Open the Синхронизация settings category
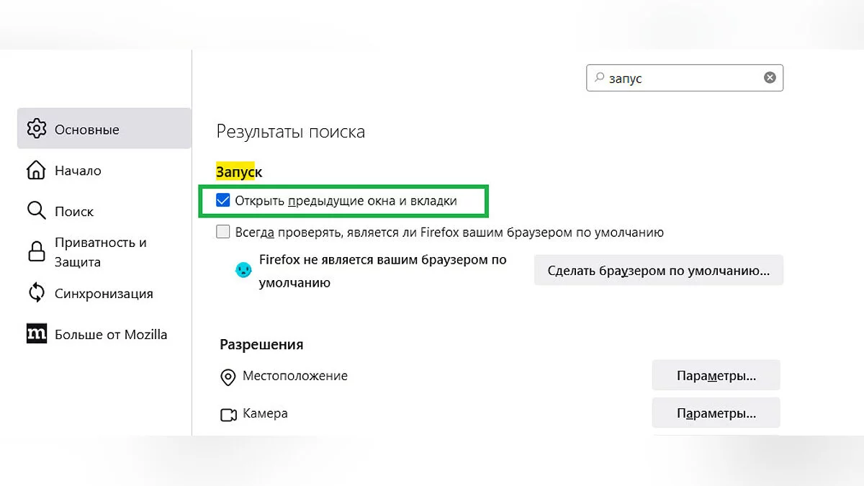Viewport: 864px width, 486px height. click(x=104, y=294)
